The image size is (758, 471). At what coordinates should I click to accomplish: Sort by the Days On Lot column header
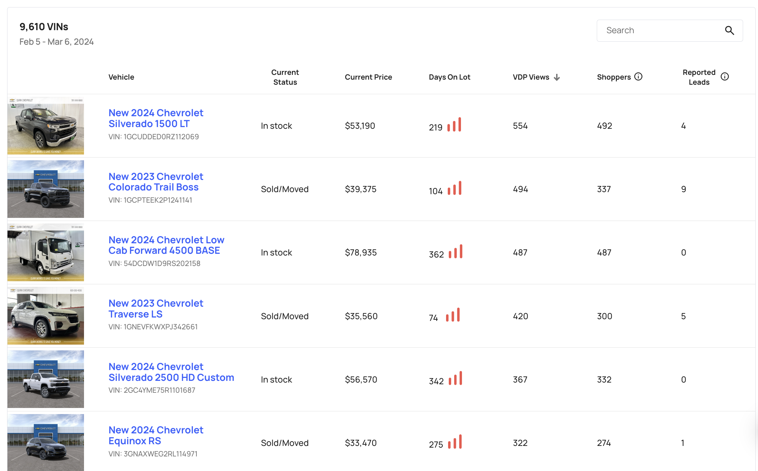[449, 77]
